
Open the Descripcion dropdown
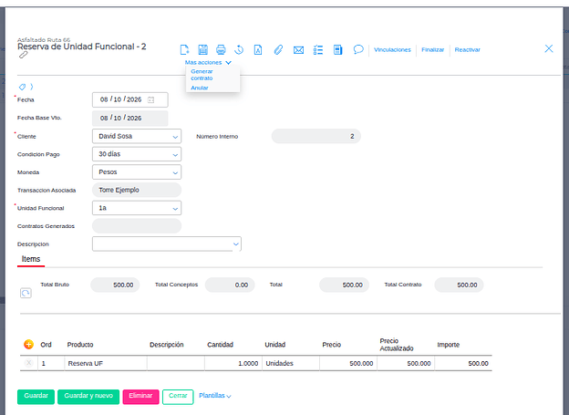tap(167, 244)
